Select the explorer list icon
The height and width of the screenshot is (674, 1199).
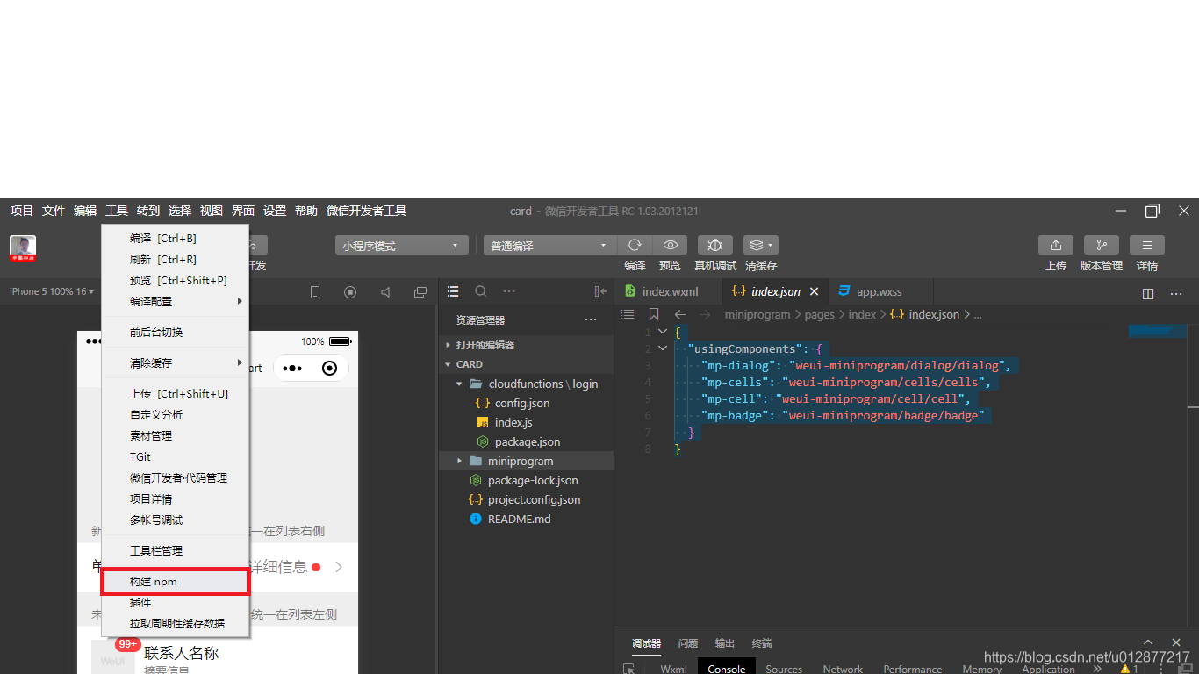(x=453, y=291)
